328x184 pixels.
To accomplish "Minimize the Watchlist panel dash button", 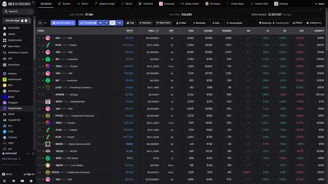I will click(x=28, y=154).
